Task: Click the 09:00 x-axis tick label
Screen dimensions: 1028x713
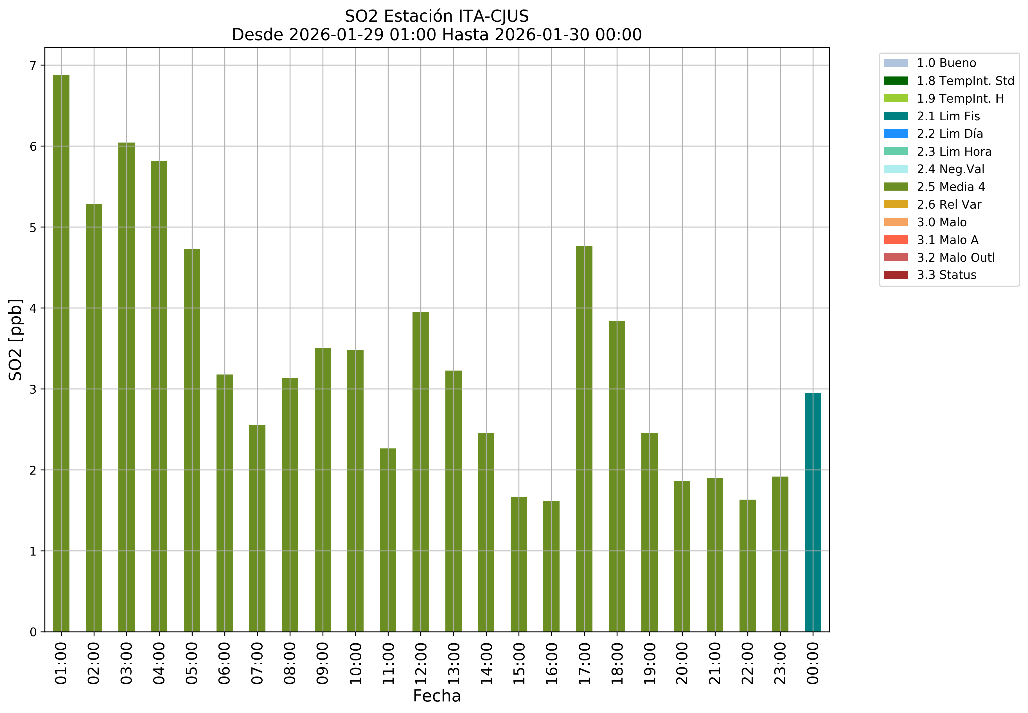Action: coord(323,663)
